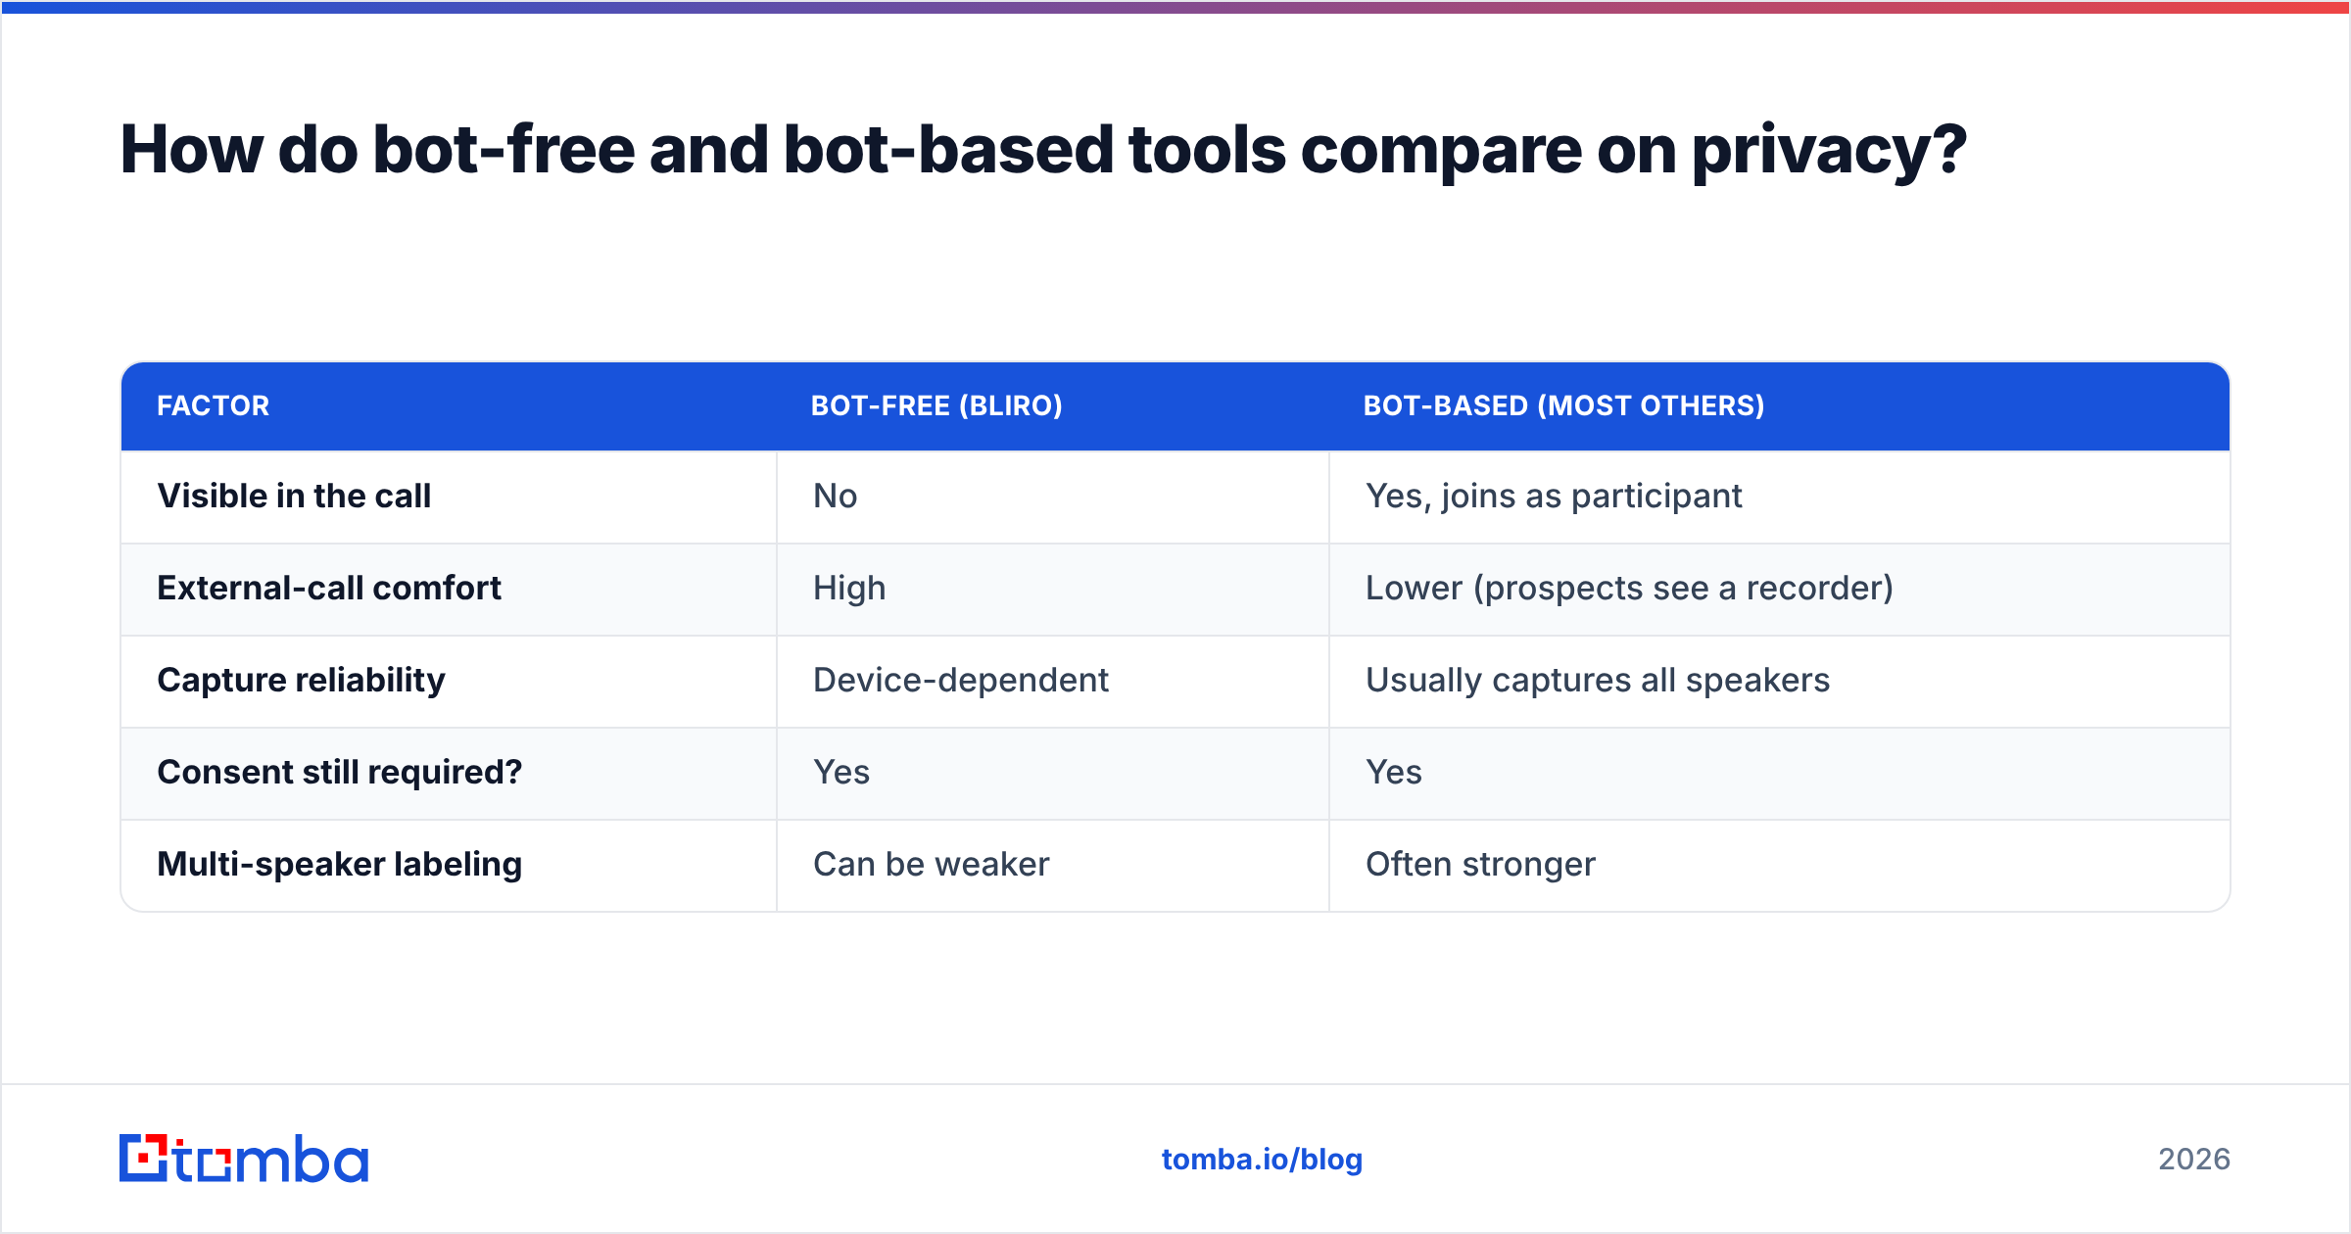Select the 'External-call comfort' row label
The image size is (2351, 1234).
tap(329, 589)
